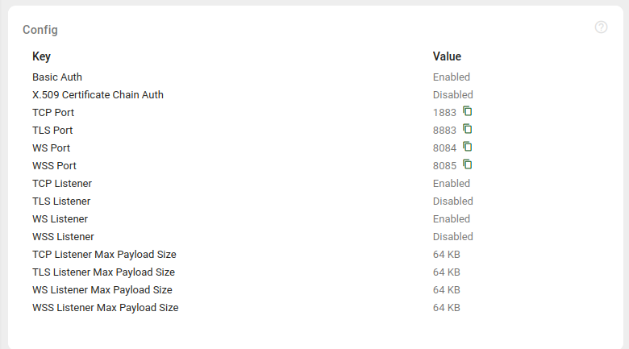629x349 pixels.
Task: Click the TLS Listener row label
Action: 61,202
